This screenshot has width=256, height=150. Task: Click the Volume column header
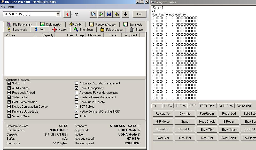coord(20,35)
